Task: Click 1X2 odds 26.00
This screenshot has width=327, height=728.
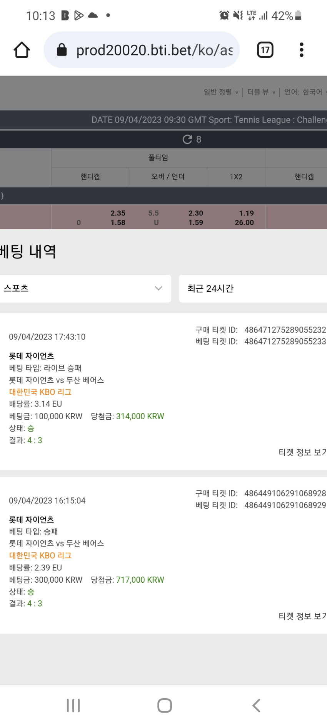Action: (x=244, y=223)
